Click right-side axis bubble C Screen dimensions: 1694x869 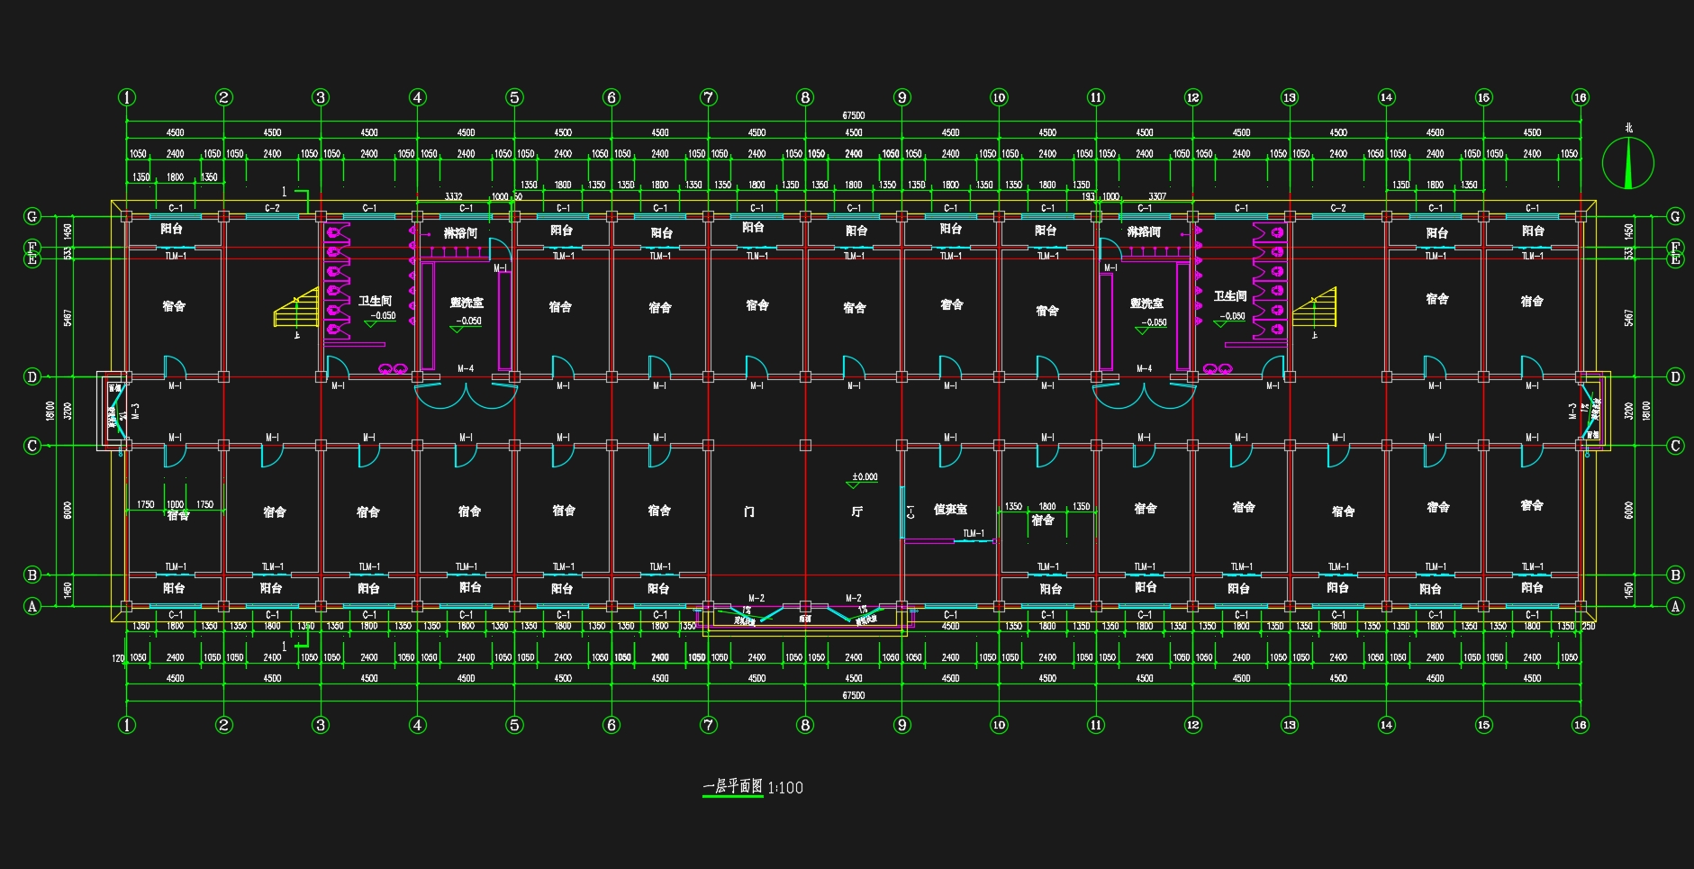tap(1675, 446)
